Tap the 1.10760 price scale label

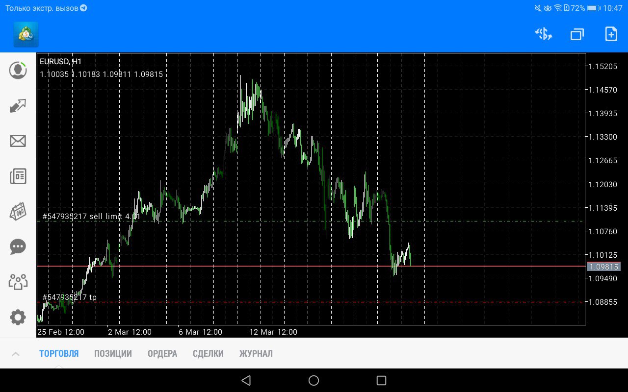pyautogui.click(x=603, y=231)
